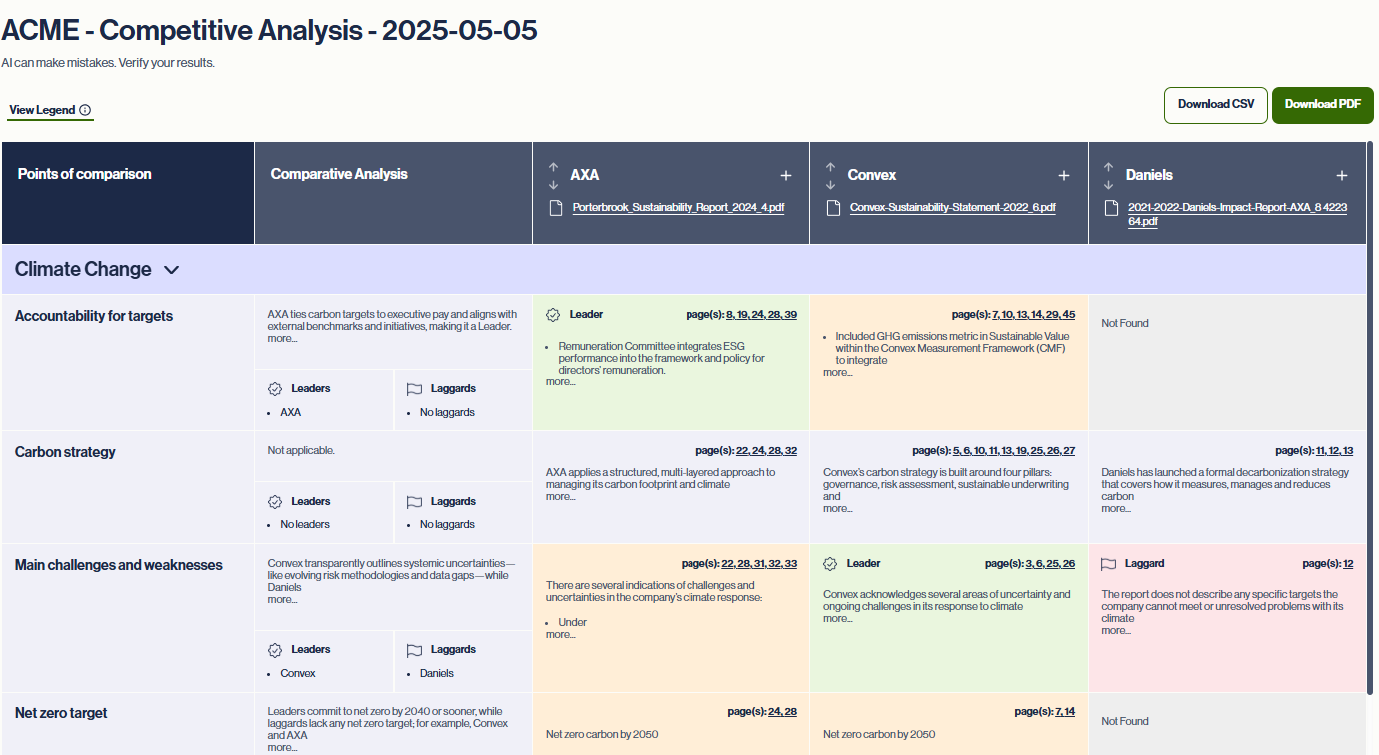Image resolution: width=1379 pixels, height=755 pixels.
Task: Expand 'more...' in Daniels Carbon strategy cell
Action: (x=1116, y=508)
